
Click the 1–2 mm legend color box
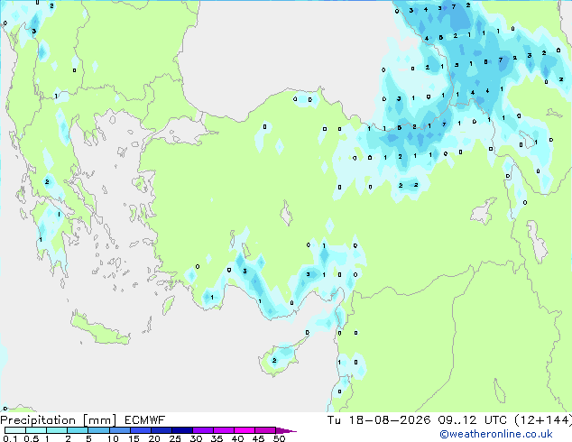point(57,430)
